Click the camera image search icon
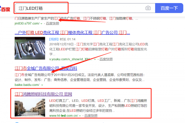Viewport: 185px width, 123px height. point(148,8)
